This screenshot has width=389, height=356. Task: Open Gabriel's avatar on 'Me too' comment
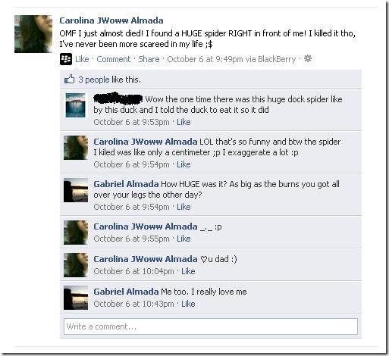point(76,298)
